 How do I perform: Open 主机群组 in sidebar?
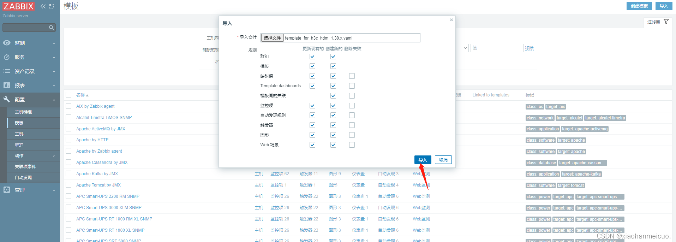[23, 112]
